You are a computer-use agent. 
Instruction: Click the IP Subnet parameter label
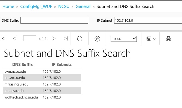click(105, 20)
